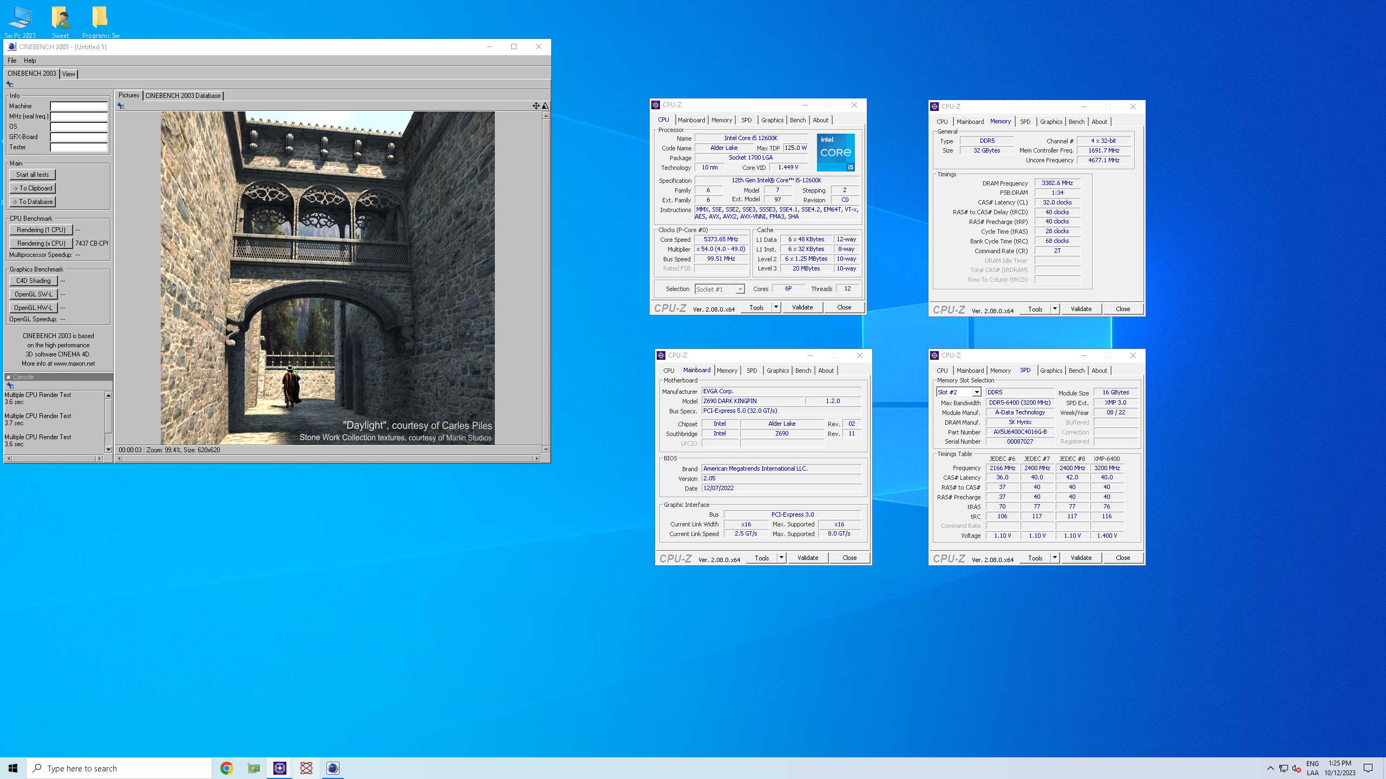This screenshot has height=779, width=1386.
Task: Run Rendering (1 CPU) benchmark
Action: [41, 230]
